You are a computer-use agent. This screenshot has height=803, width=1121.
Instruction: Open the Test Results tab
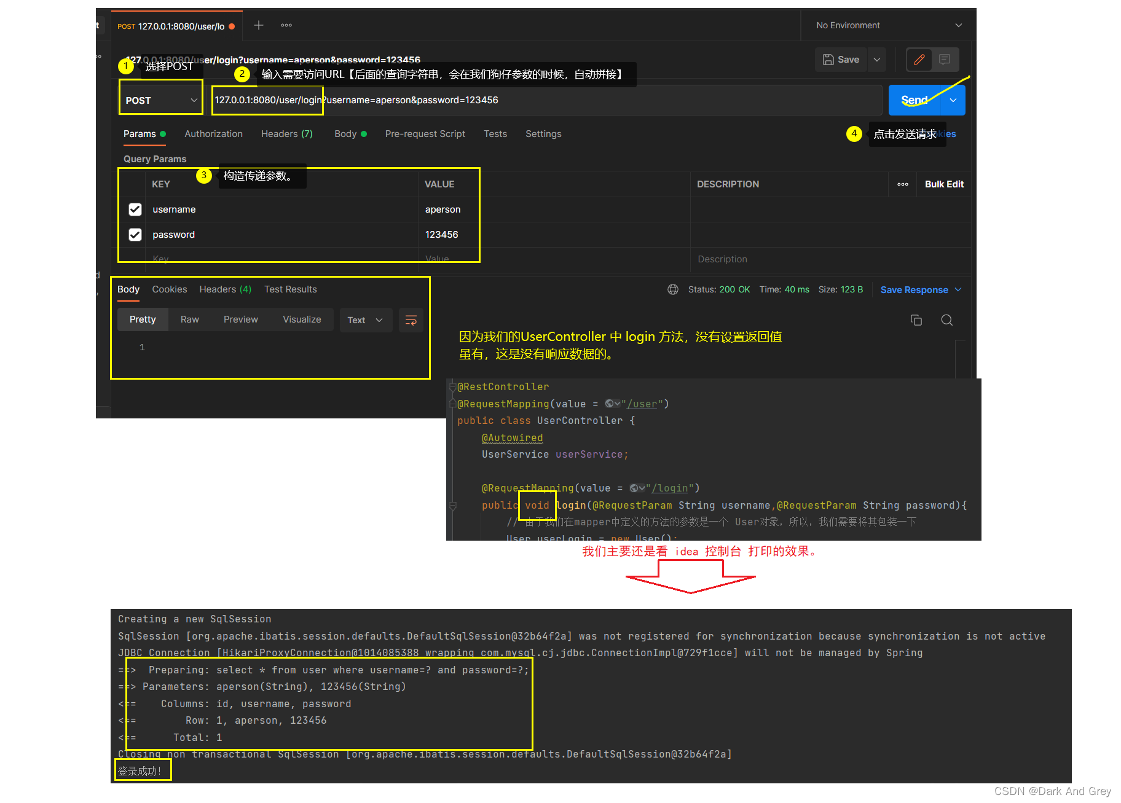click(291, 289)
